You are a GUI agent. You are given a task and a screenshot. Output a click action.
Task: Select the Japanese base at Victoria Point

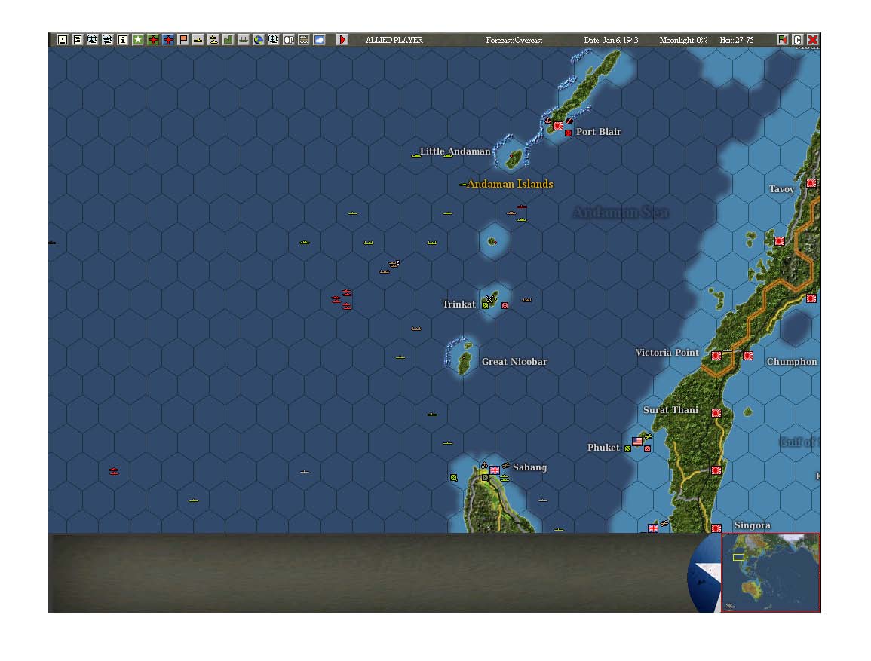pyautogui.click(x=716, y=356)
